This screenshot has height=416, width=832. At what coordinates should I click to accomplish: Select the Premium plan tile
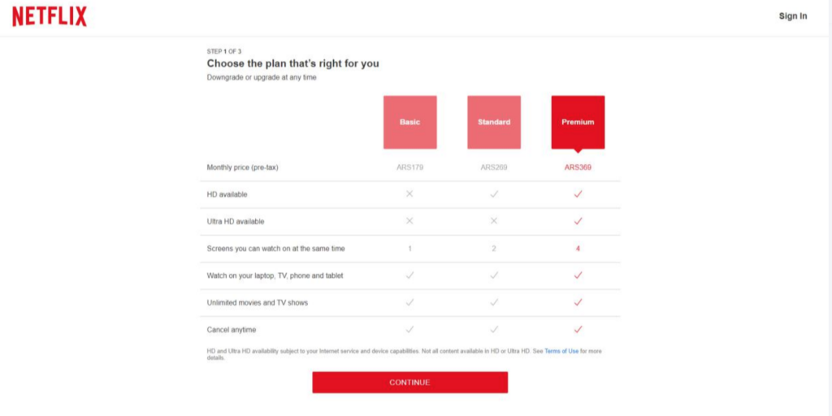[578, 122]
